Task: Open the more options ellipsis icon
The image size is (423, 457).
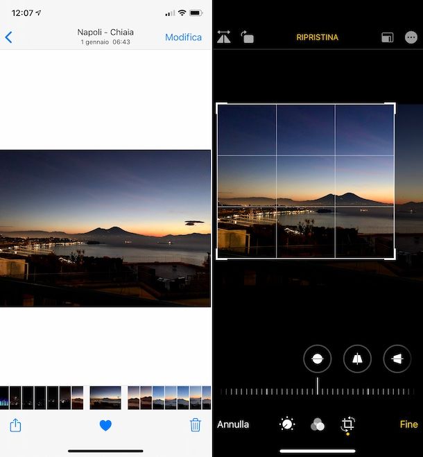Action: 411,37
